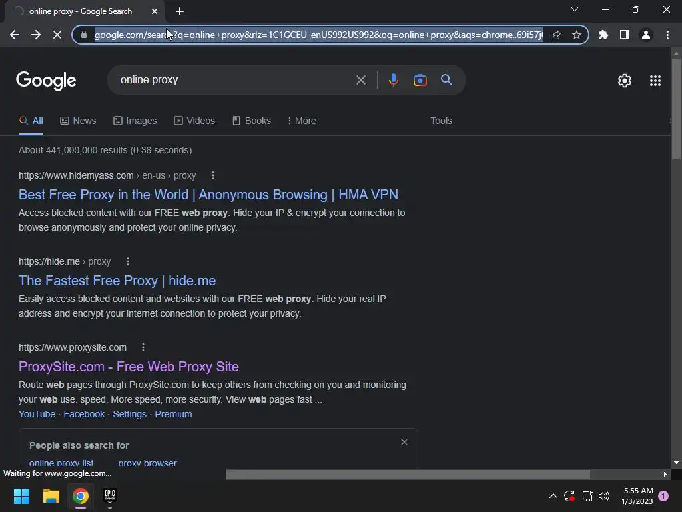
Task: Go back to the previous page
Action: (x=15, y=35)
